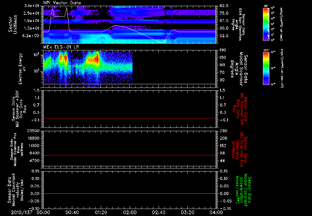Click the 152 telemetry tick value
Screen dimensions: 312x216
click(223, 146)
